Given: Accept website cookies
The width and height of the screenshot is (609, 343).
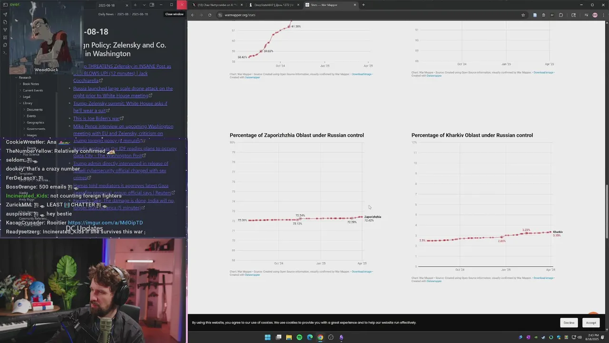Looking at the screenshot, I should (x=591, y=323).
